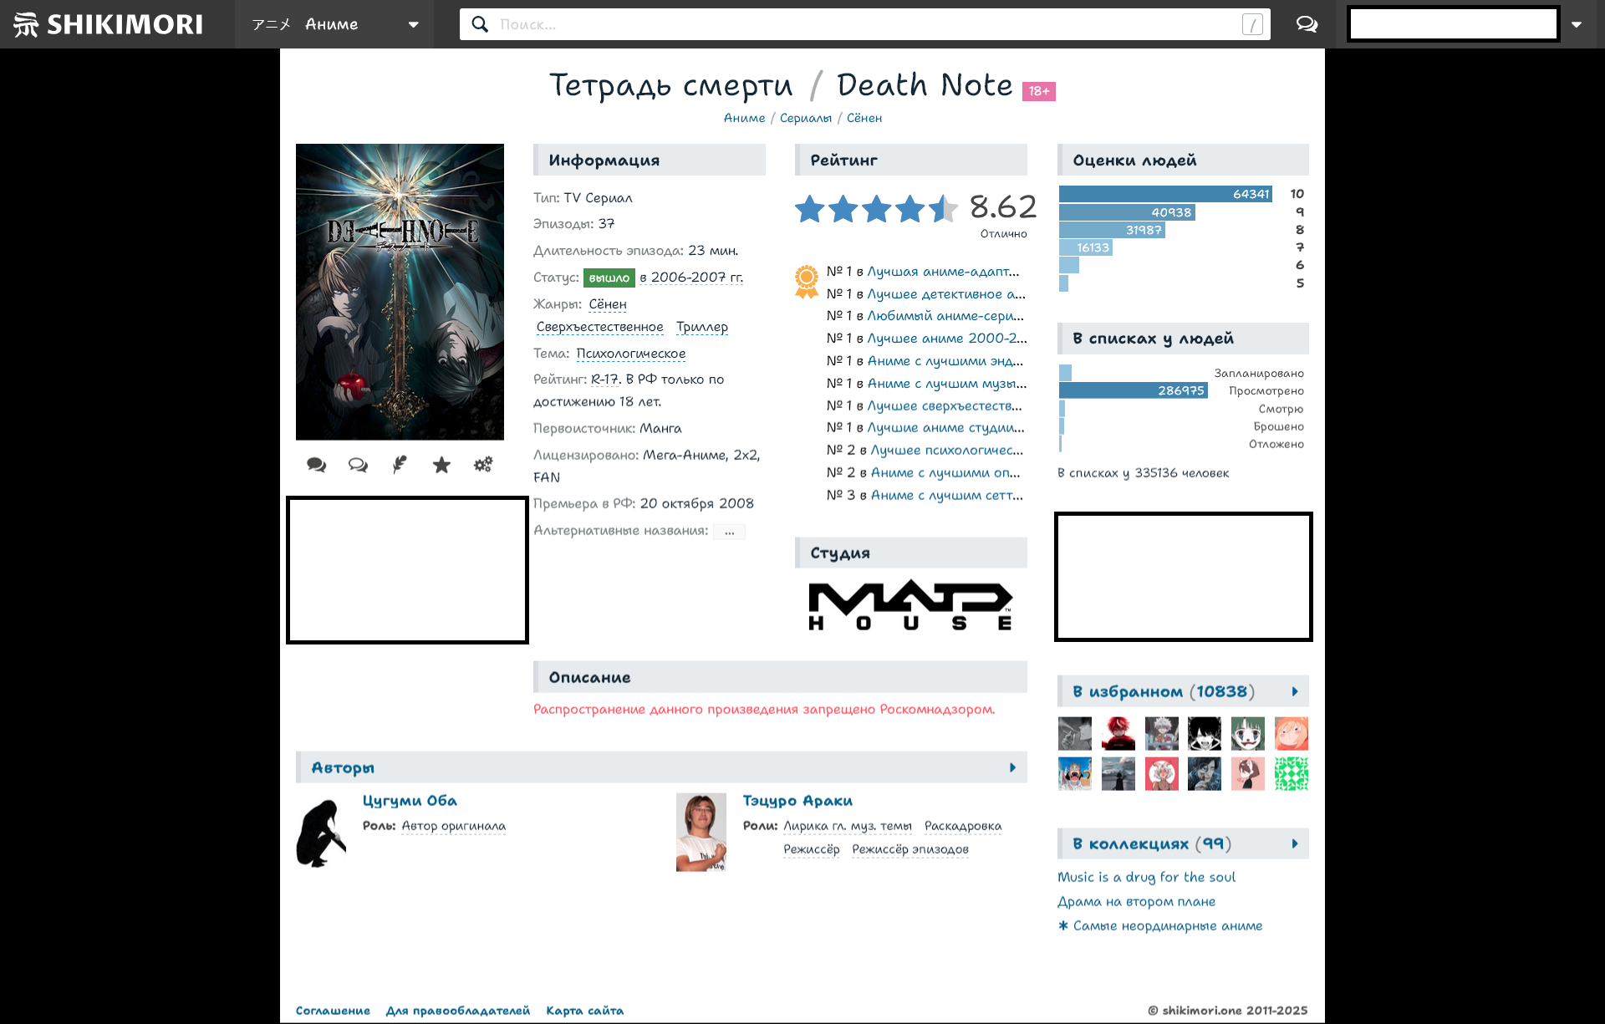Open the Аниме section dropdown
This screenshot has height=1024, width=1605.
pos(334,24)
